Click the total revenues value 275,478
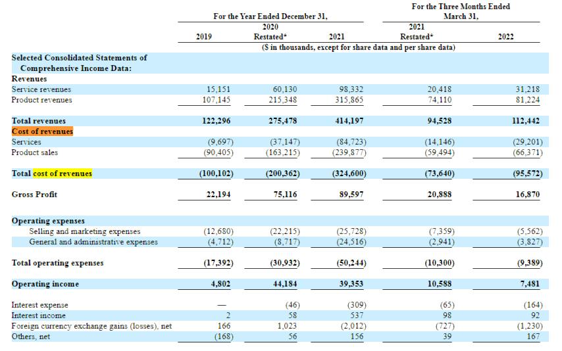 283,121
